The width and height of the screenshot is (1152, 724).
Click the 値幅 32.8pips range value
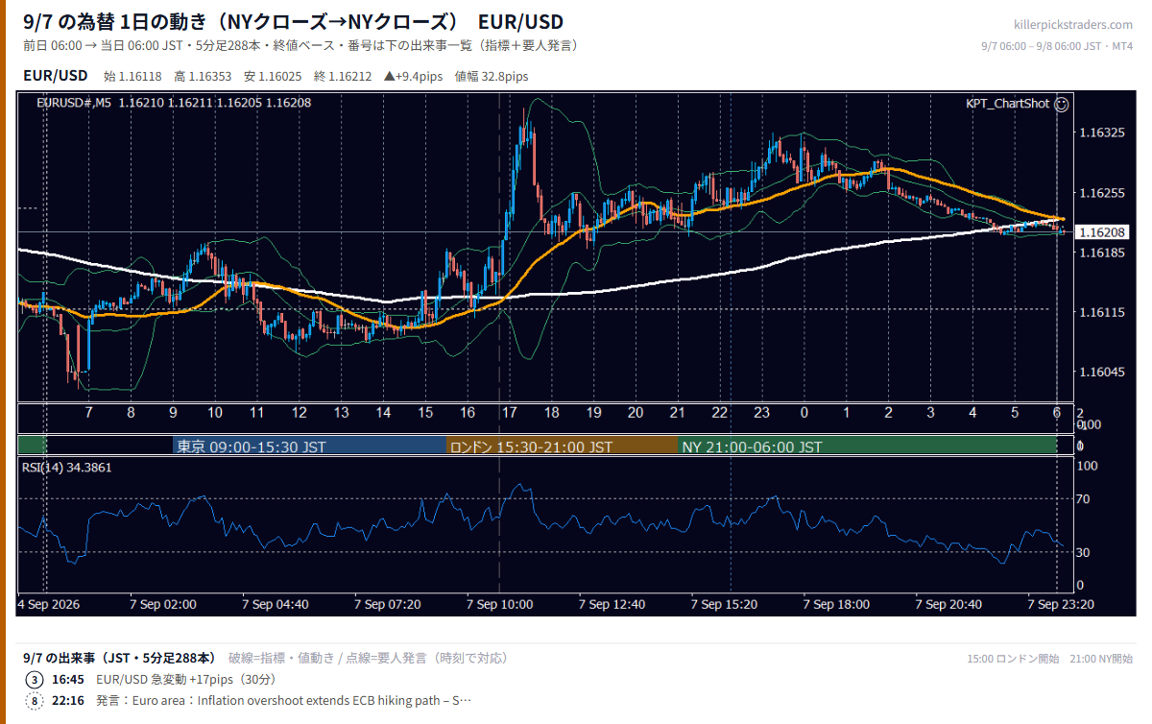coord(492,76)
